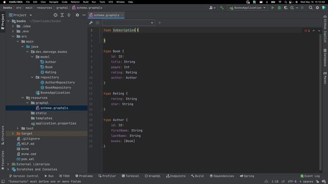Screen dimensions: 328x184
Task: Hide the Project tool window
Action: tap(84, 15)
